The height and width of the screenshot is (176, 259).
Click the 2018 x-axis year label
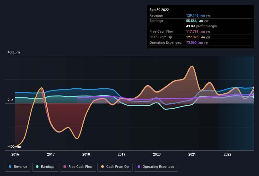click(x=86, y=154)
